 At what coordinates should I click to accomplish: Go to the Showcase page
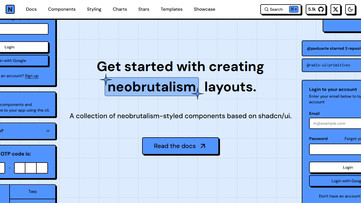[x=204, y=9]
